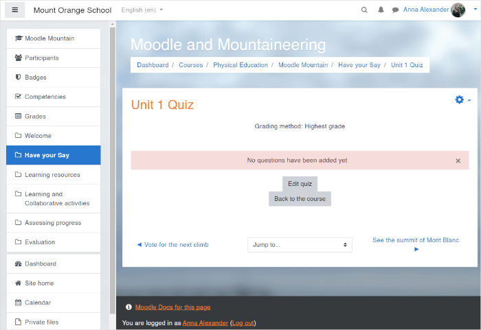Screen dimensions: 481x330
Task: Open Assessing progress in the sidebar
Action: tap(54, 223)
